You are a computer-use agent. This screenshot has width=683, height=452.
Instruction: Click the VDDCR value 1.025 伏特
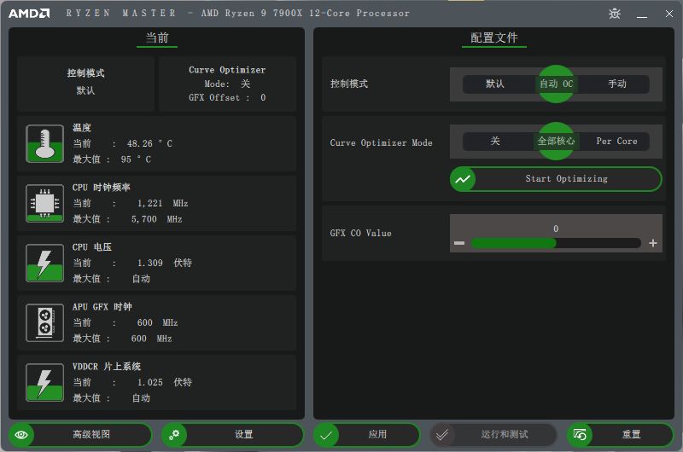165,382
